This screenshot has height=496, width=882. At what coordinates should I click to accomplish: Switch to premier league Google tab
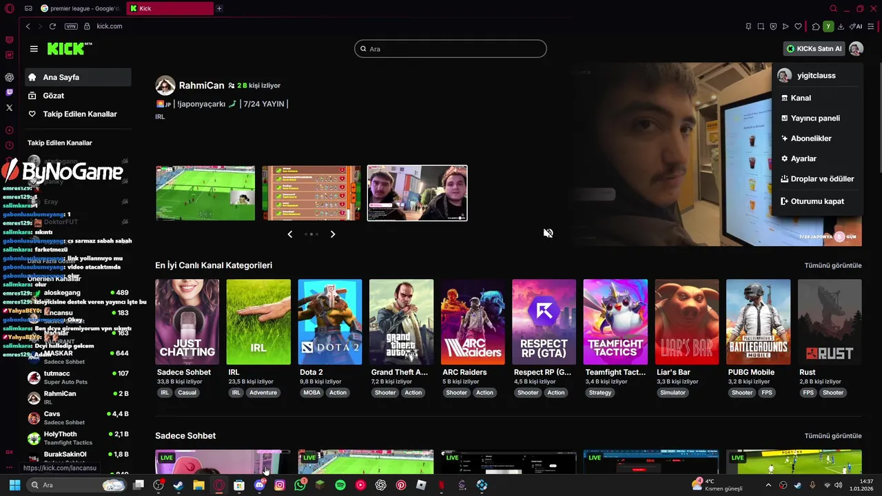pos(81,8)
